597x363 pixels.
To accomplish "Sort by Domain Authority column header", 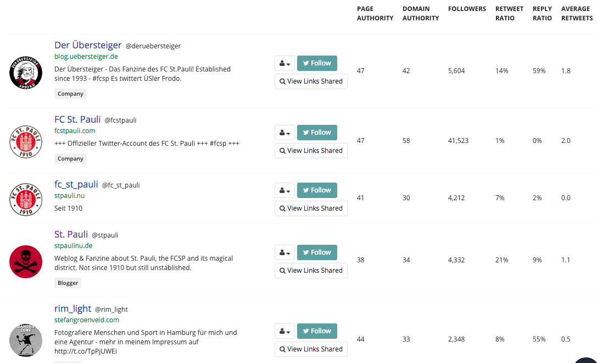I will (421, 13).
